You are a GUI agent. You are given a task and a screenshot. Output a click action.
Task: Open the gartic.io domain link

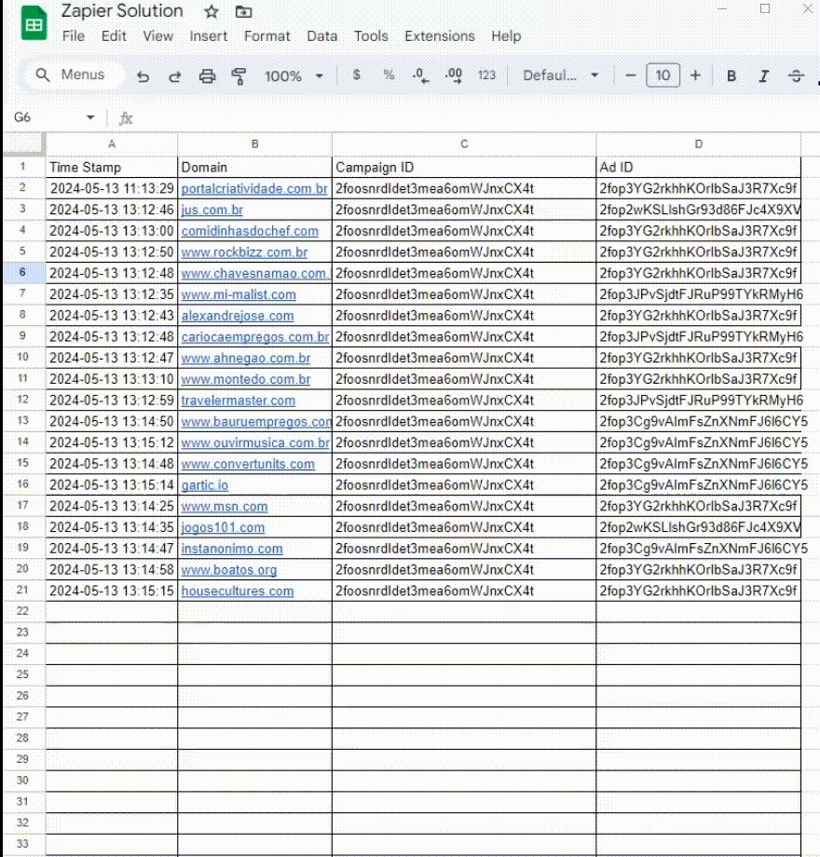pos(205,485)
